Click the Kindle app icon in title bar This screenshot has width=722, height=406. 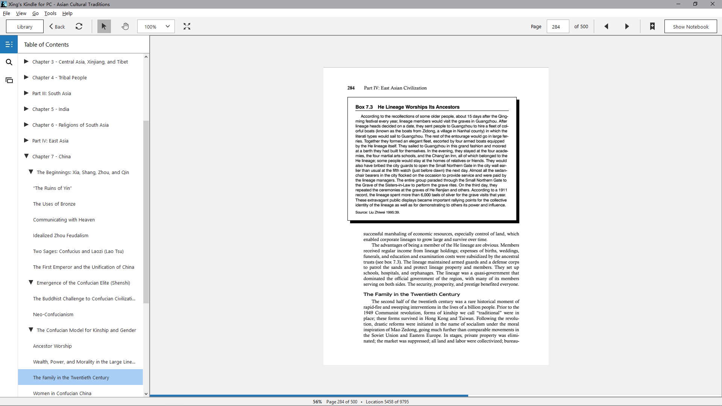pos(4,4)
